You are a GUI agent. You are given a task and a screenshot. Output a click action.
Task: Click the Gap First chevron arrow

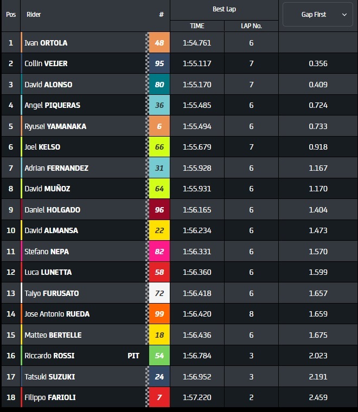pos(344,15)
